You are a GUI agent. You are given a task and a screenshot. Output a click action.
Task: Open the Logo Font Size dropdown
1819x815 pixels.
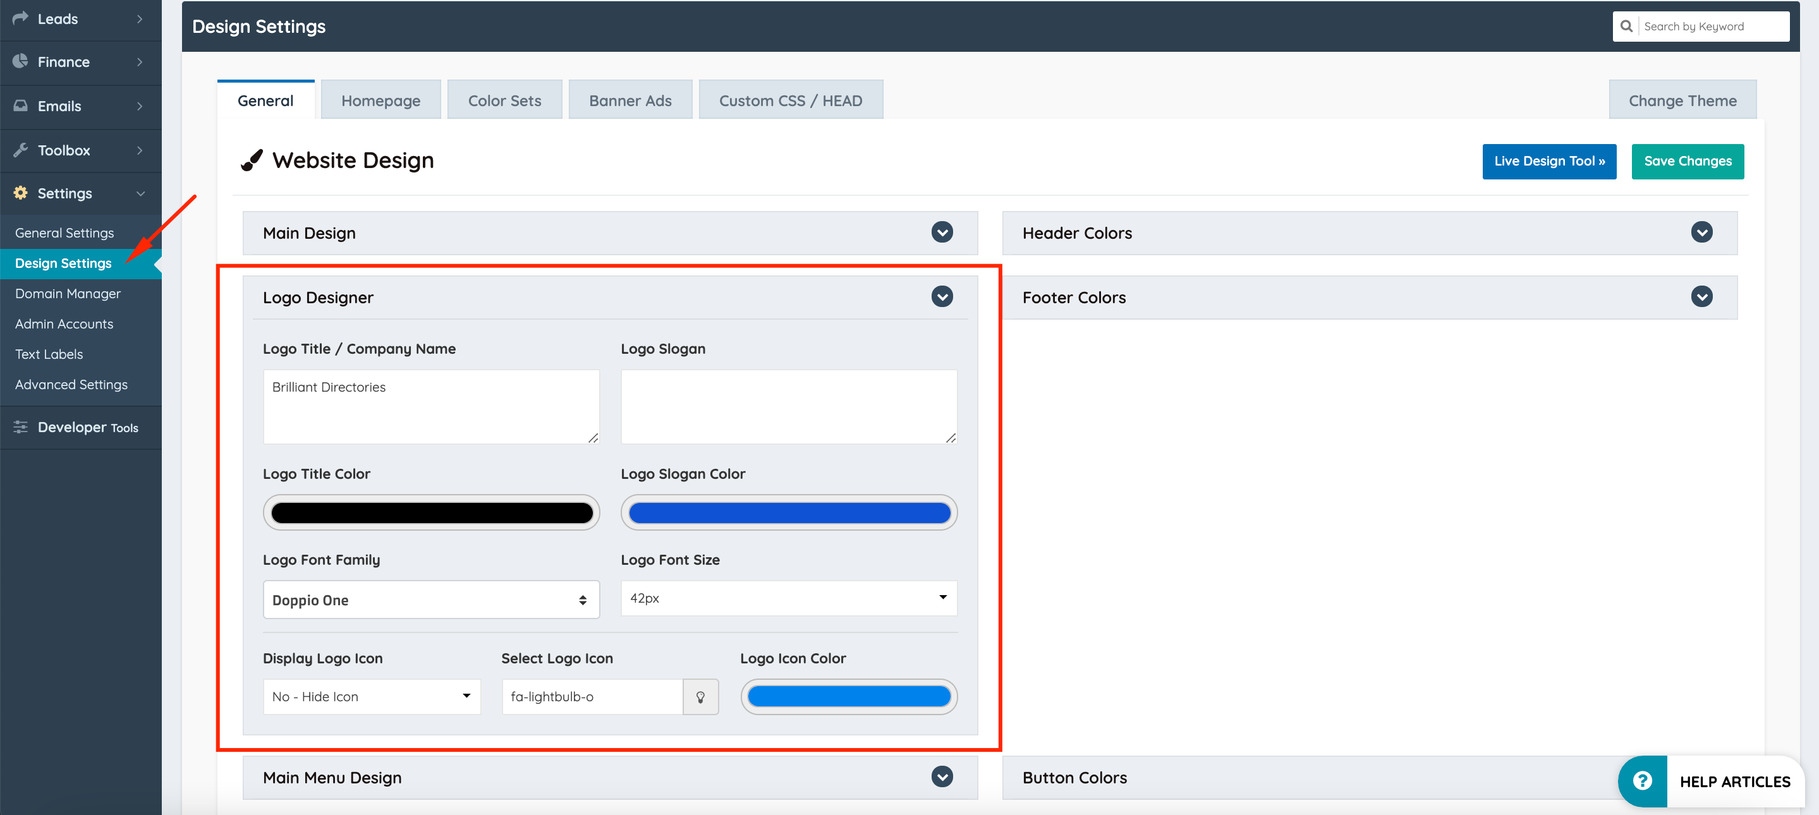788,598
